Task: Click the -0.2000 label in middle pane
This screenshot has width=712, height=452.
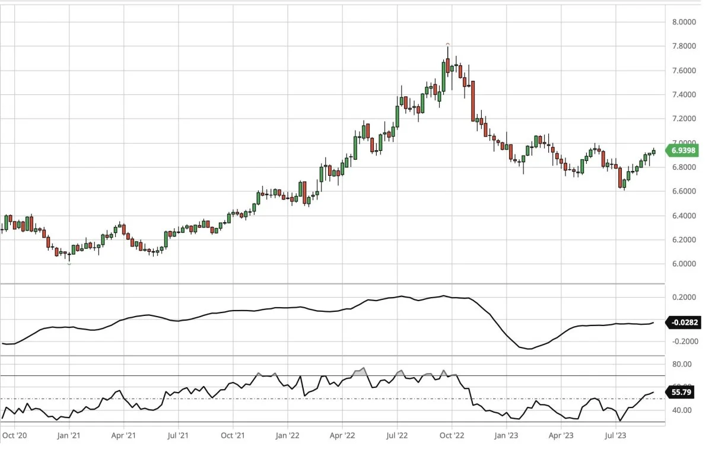Action: point(682,342)
